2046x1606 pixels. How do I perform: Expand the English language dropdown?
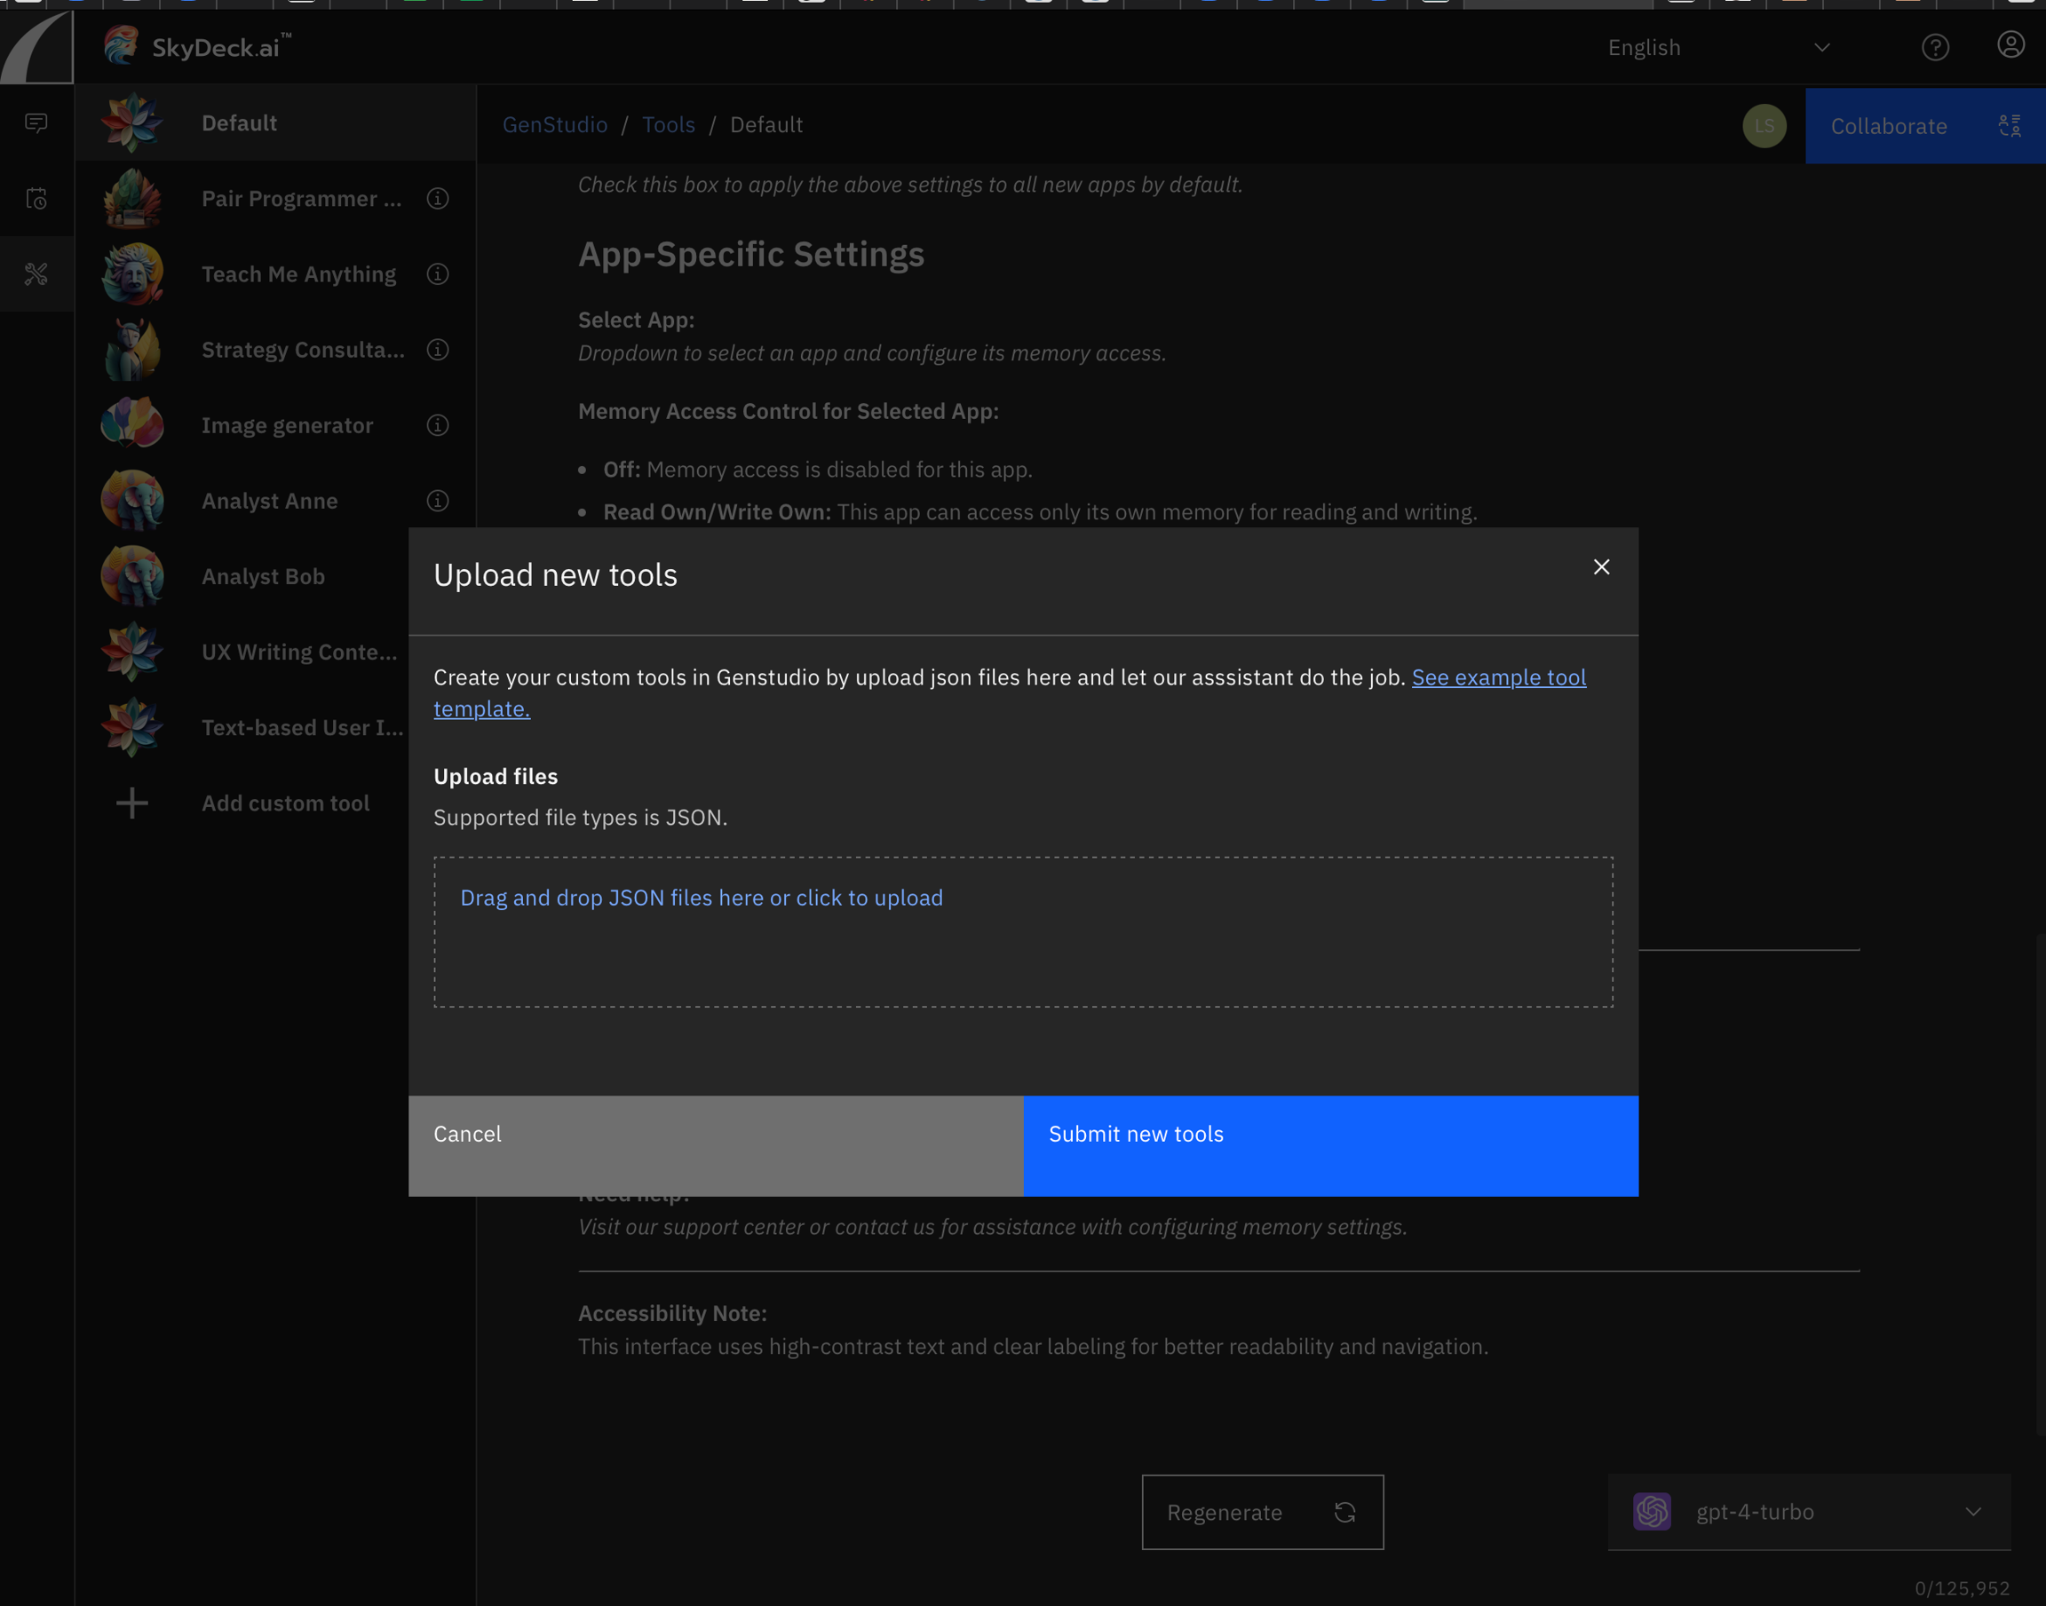click(x=1719, y=47)
